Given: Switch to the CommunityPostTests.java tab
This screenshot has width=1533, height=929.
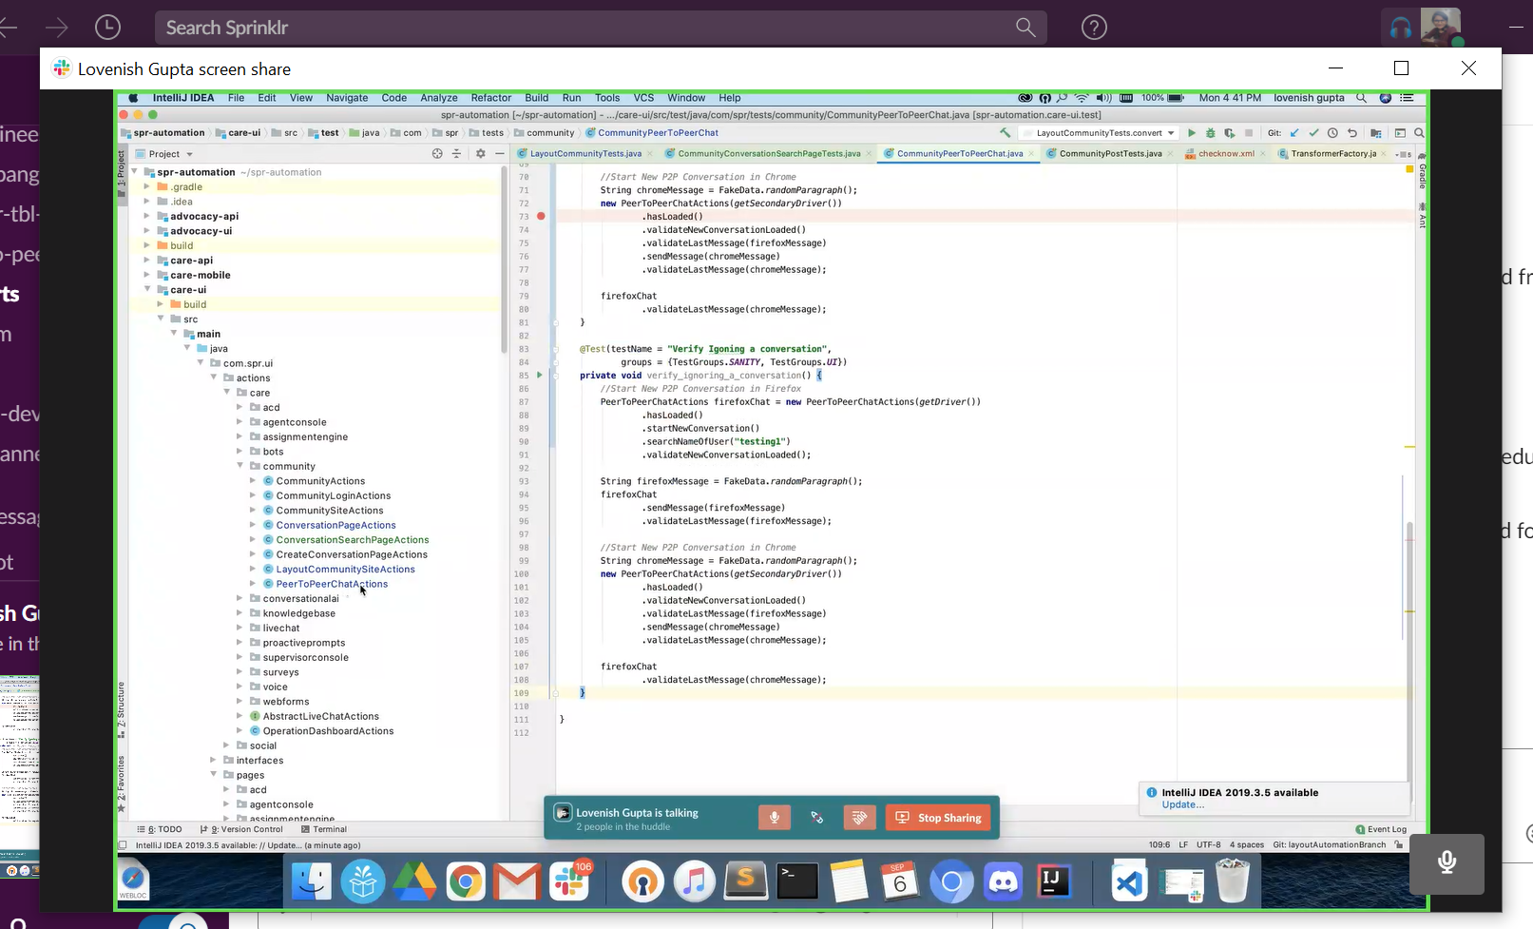Looking at the screenshot, I should click(x=1110, y=154).
